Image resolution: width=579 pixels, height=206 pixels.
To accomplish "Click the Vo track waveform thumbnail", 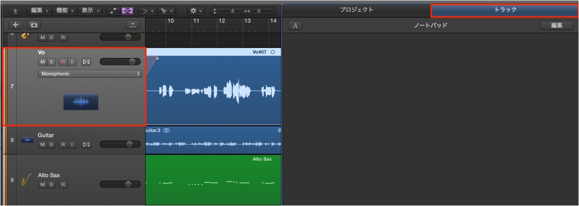I will pos(81,102).
